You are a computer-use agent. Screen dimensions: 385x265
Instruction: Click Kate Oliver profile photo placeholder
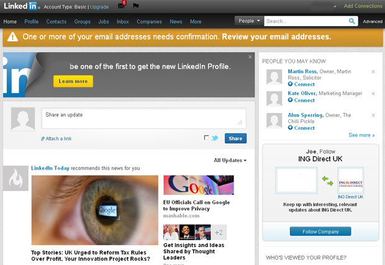click(274, 99)
